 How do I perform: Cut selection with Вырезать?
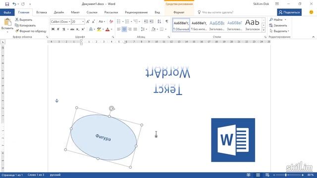[24, 20]
